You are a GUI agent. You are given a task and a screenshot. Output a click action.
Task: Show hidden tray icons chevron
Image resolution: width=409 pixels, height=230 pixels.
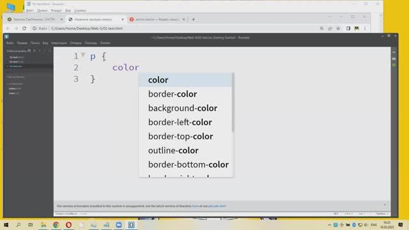tap(330, 225)
